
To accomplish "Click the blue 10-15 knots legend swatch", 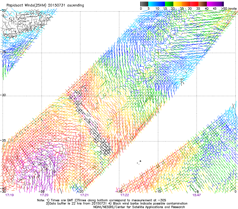I will (x=161, y=4).
